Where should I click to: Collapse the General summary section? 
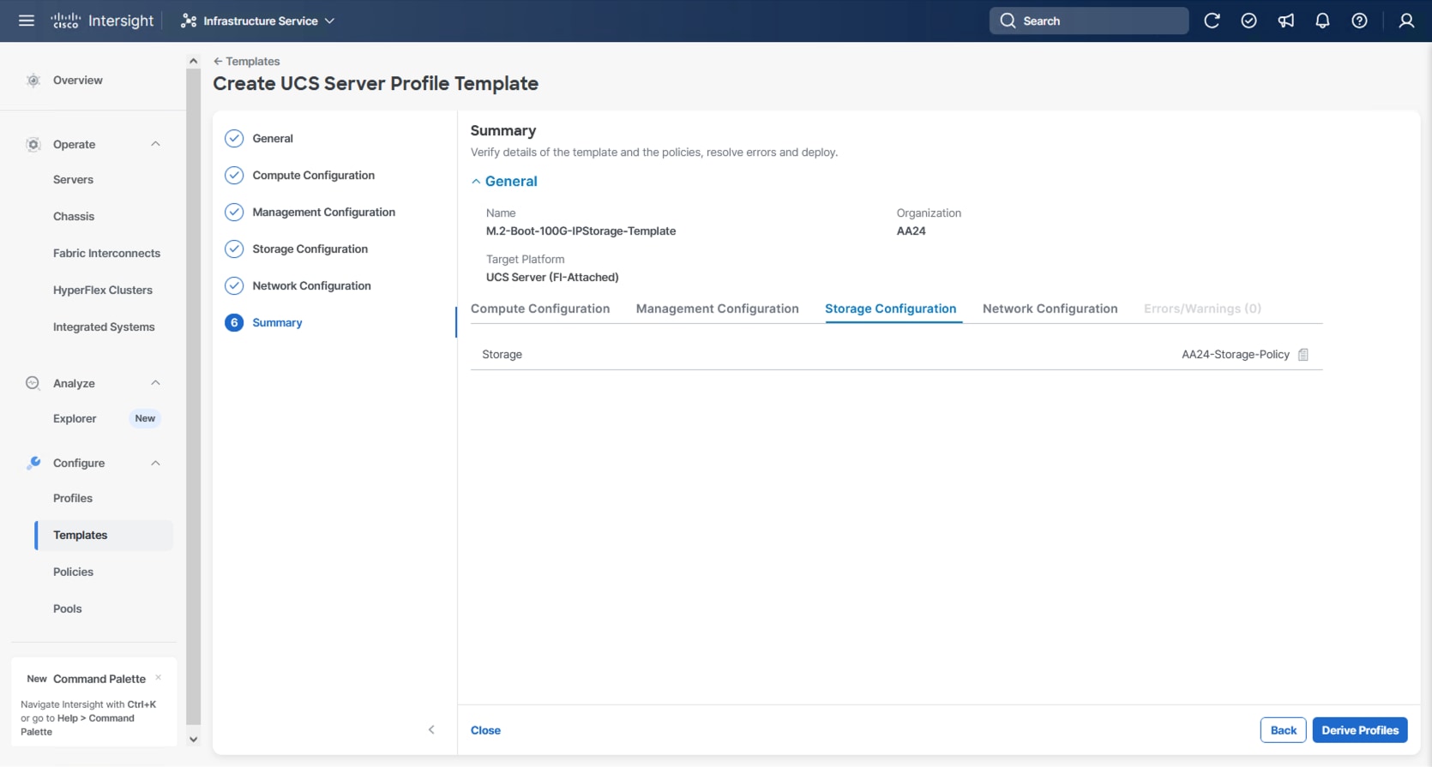(x=477, y=182)
